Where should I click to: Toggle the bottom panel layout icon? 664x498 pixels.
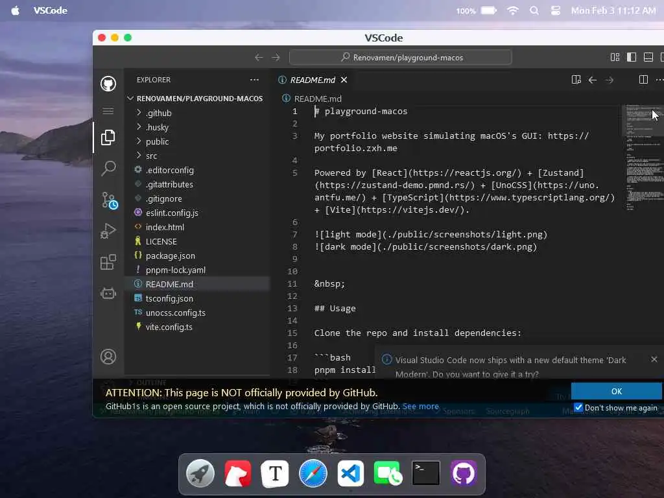tap(648, 57)
